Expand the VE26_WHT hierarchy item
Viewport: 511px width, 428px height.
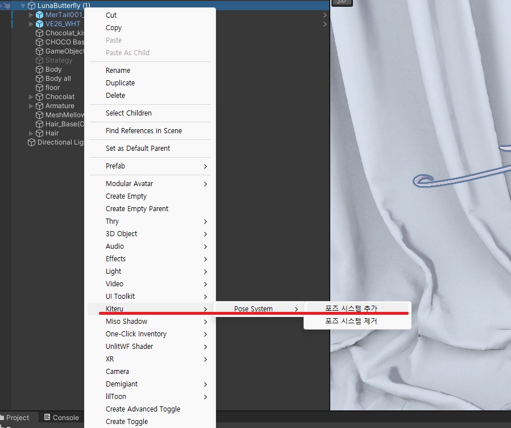[x=31, y=24]
